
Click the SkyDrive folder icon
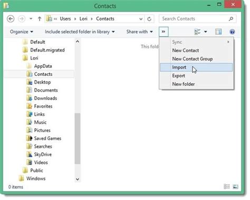click(x=30, y=155)
